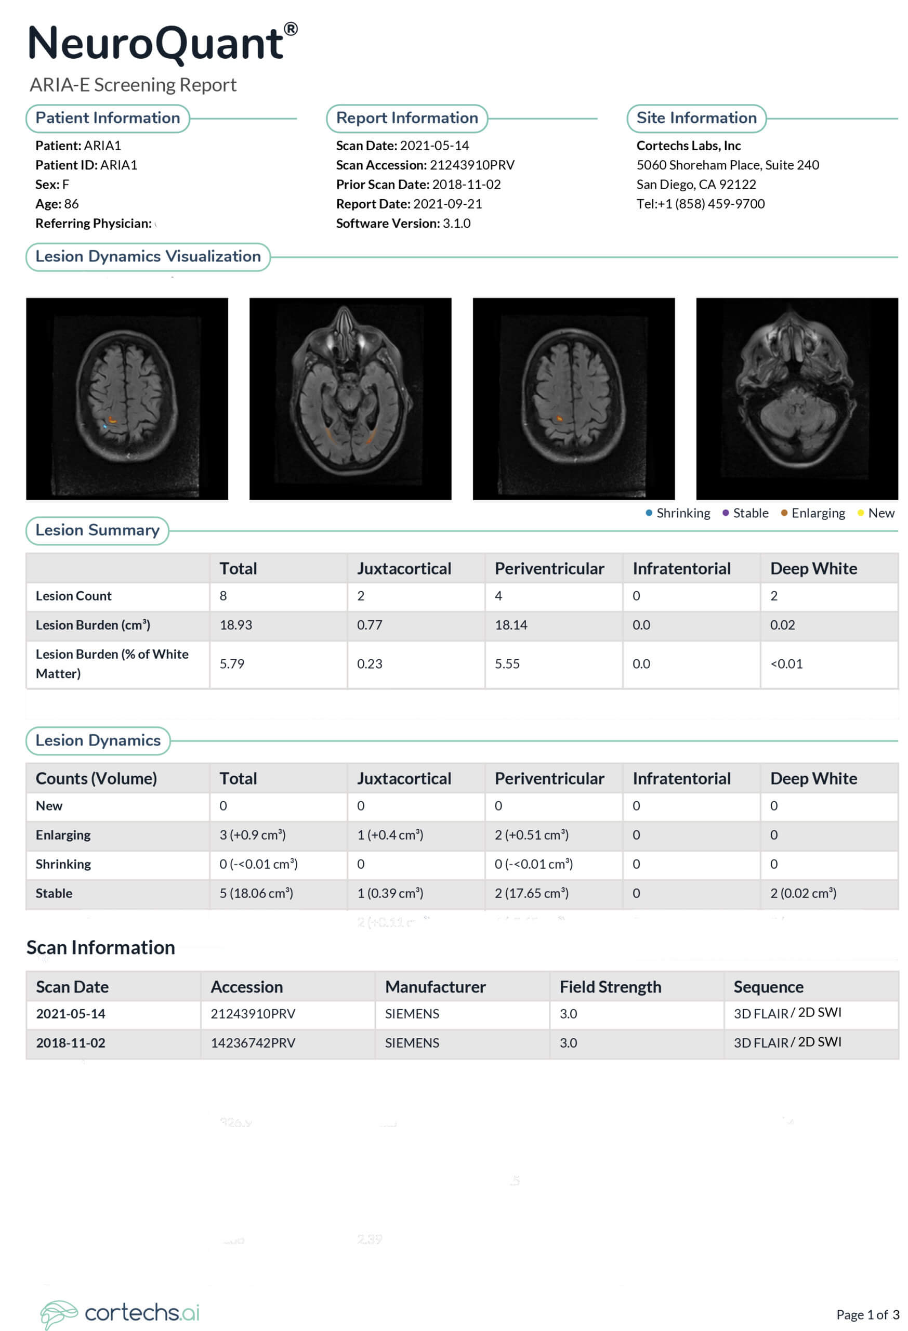Click the stable juxtacortical 1 (0.39 cm³)
908x1331 pixels.
[390, 894]
